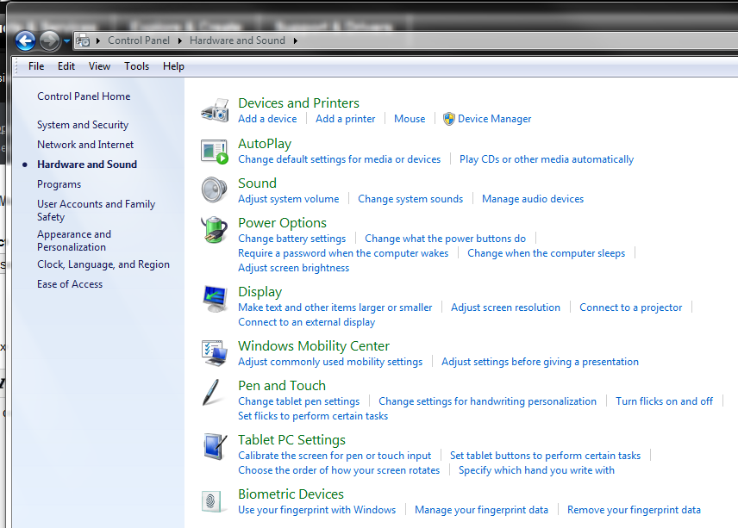The height and width of the screenshot is (528, 738).
Task: Open the View menu
Action: click(x=100, y=66)
